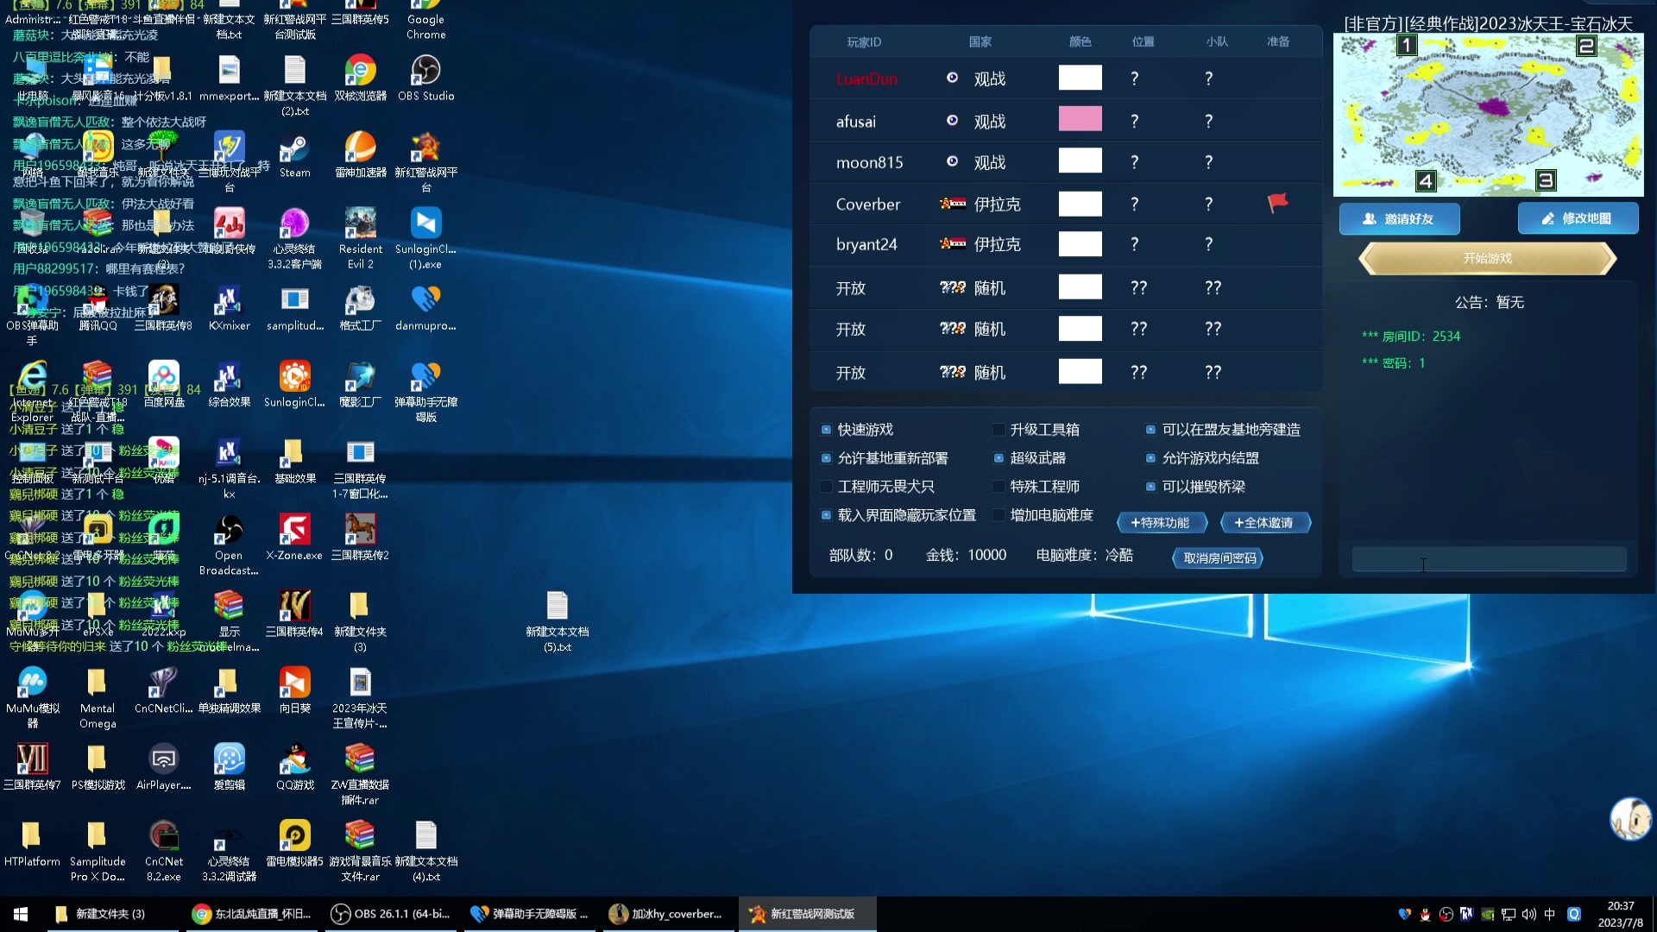Image resolution: width=1657 pixels, height=932 pixels.
Task: Toggle the 快速游戏 checkbox
Action: (826, 430)
